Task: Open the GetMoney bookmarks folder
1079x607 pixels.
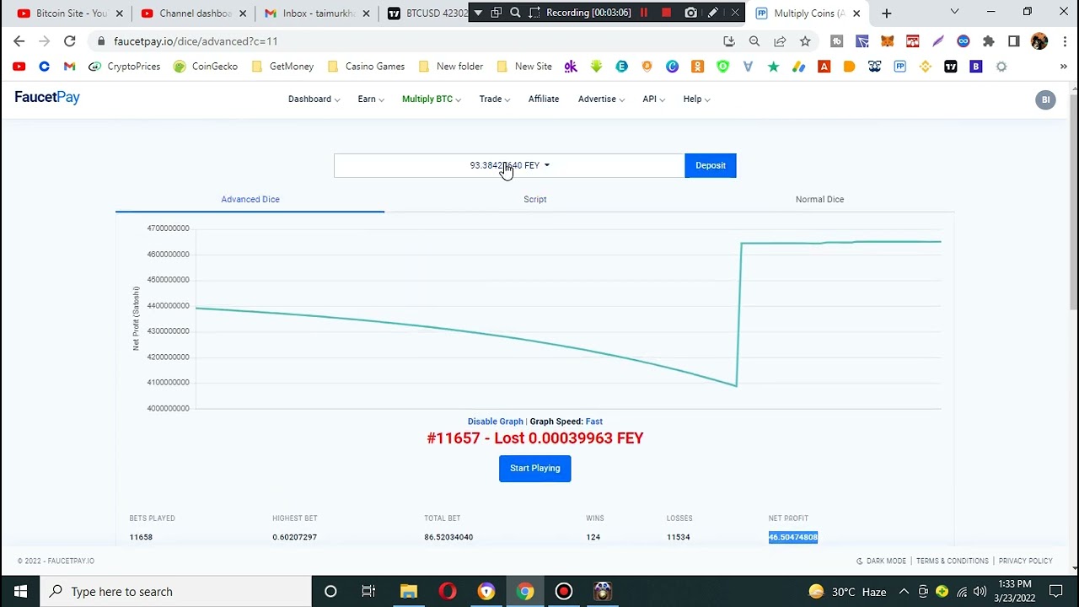Action: pyautogui.click(x=282, y=67)
